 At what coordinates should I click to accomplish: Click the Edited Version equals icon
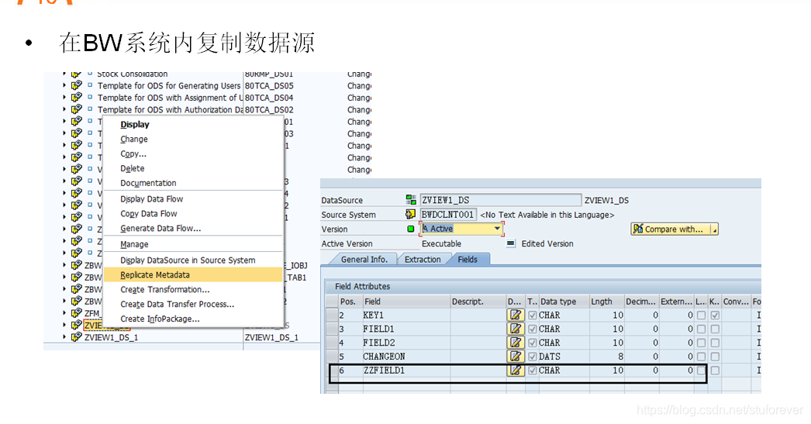[510, 243]
